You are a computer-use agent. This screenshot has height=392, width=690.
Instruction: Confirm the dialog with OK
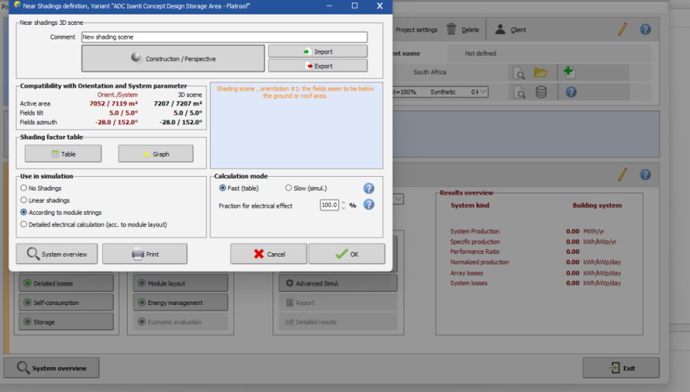point(346,254)
